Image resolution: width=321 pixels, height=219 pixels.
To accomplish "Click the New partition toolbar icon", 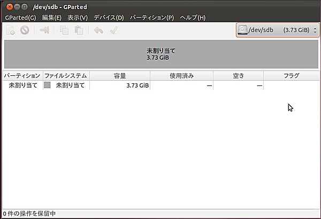I will coord(11,30).
